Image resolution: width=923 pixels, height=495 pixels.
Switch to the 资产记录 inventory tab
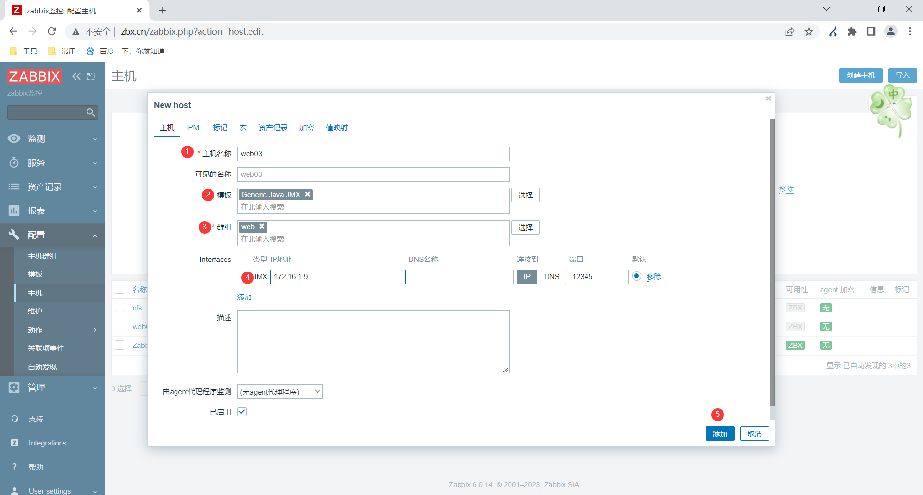click(273, 127)
